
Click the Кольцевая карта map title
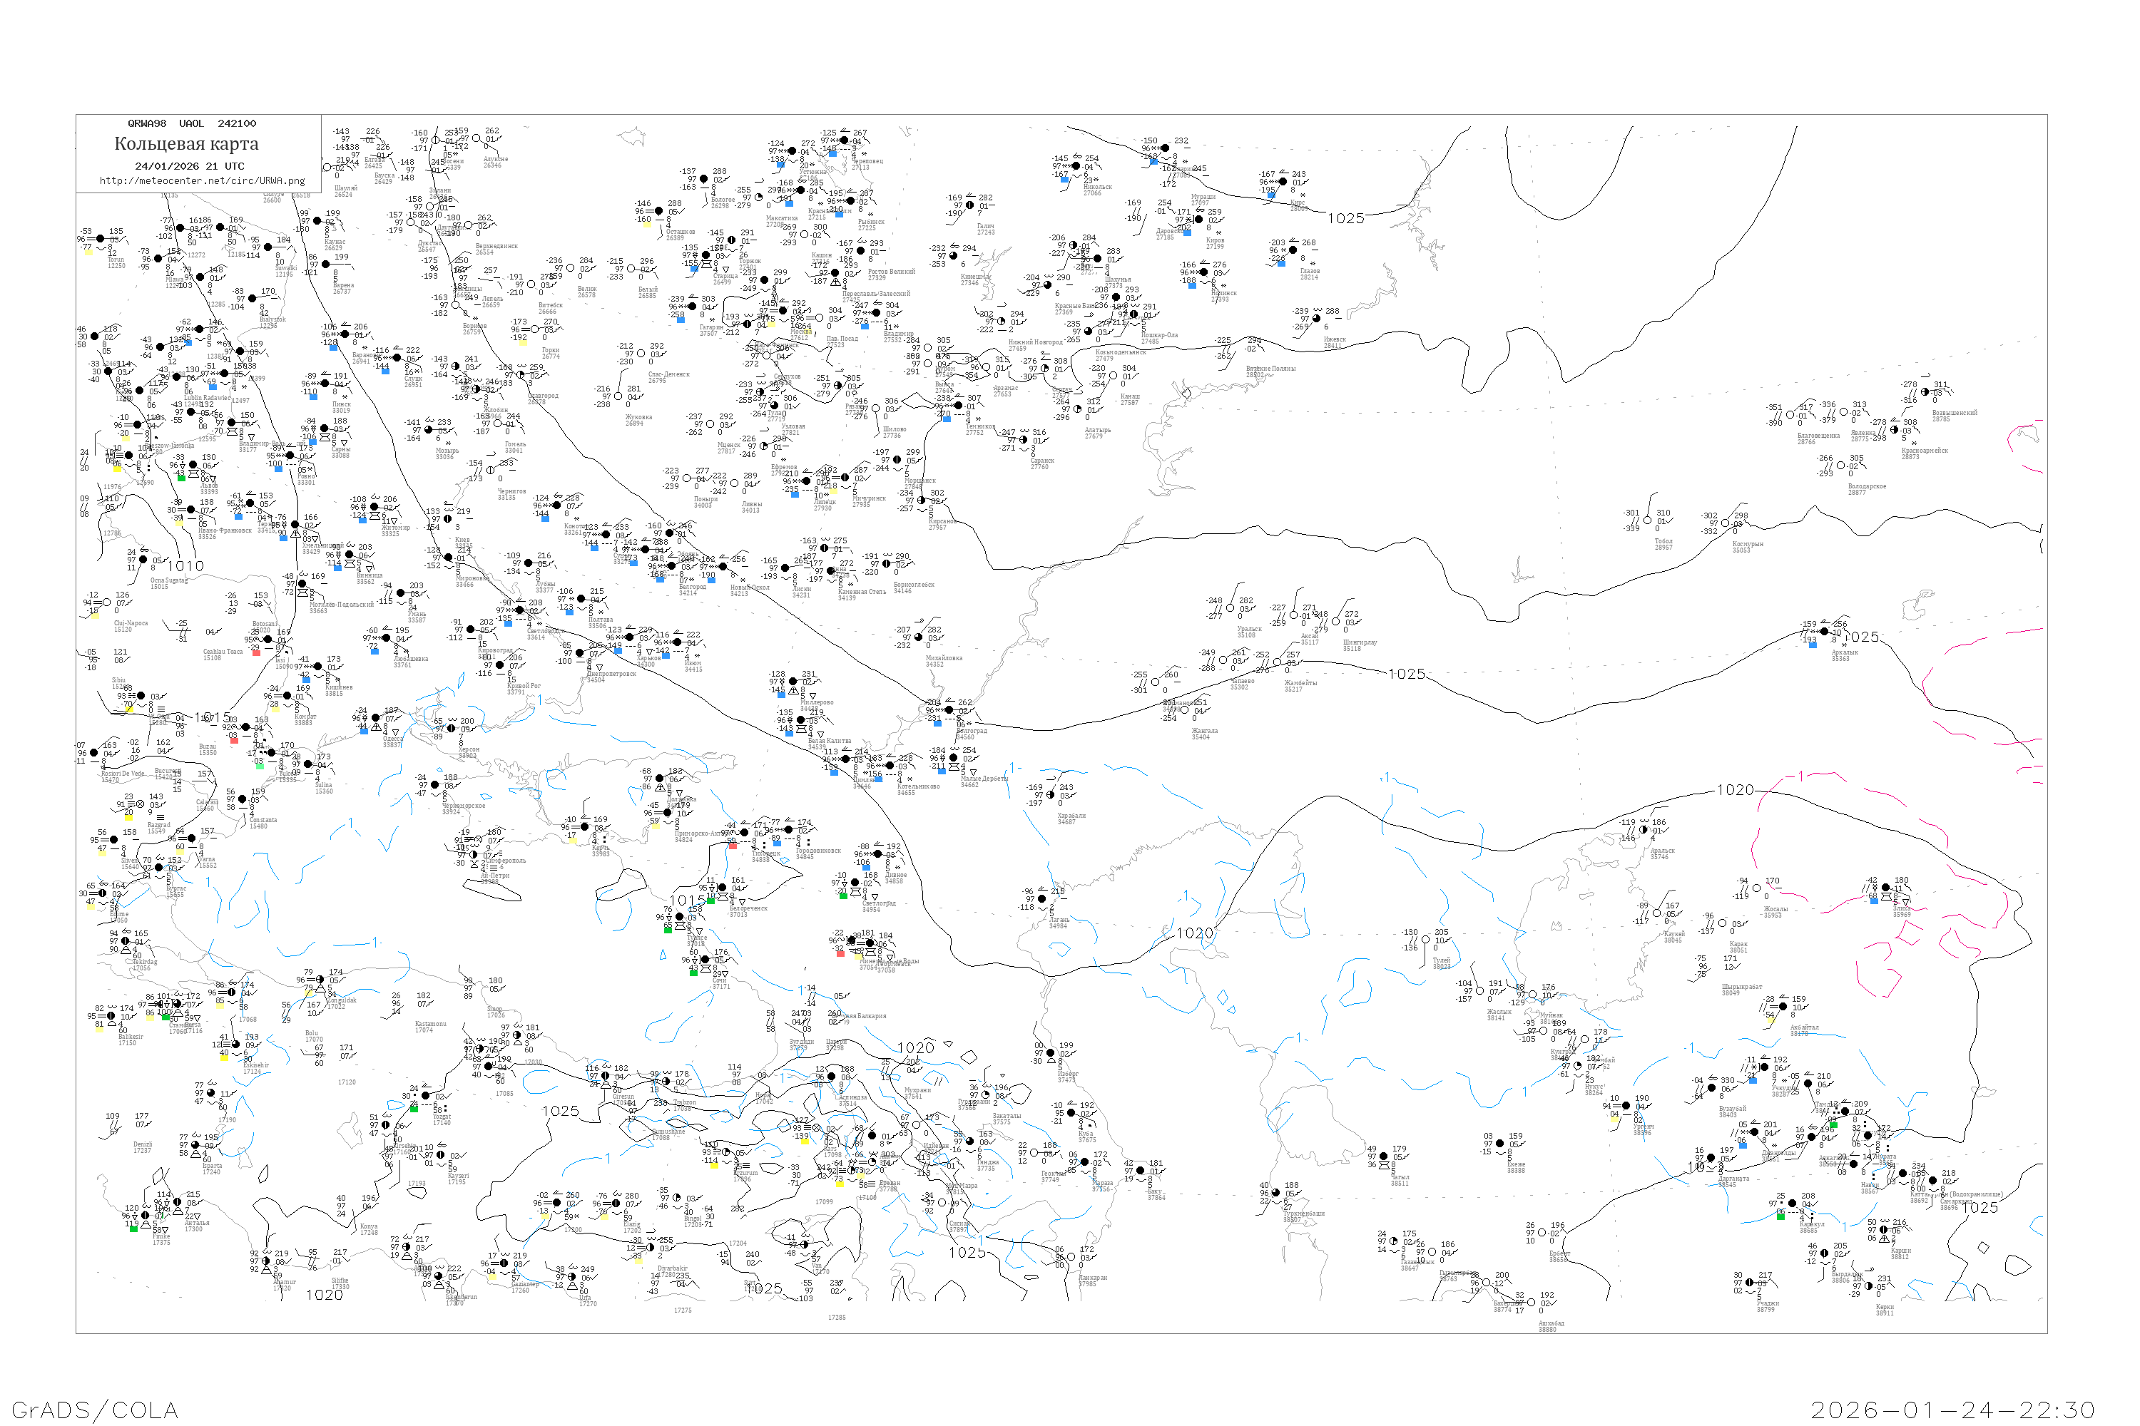click(186, 144)
